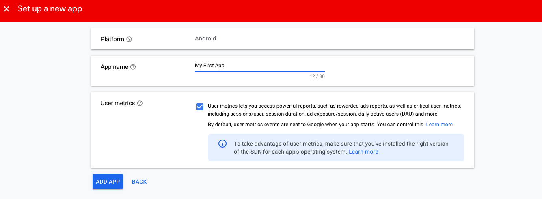The height and width of the screenshot is (199, 542).
Task: Click the User metrics label
Action: (x=118, y=103)
